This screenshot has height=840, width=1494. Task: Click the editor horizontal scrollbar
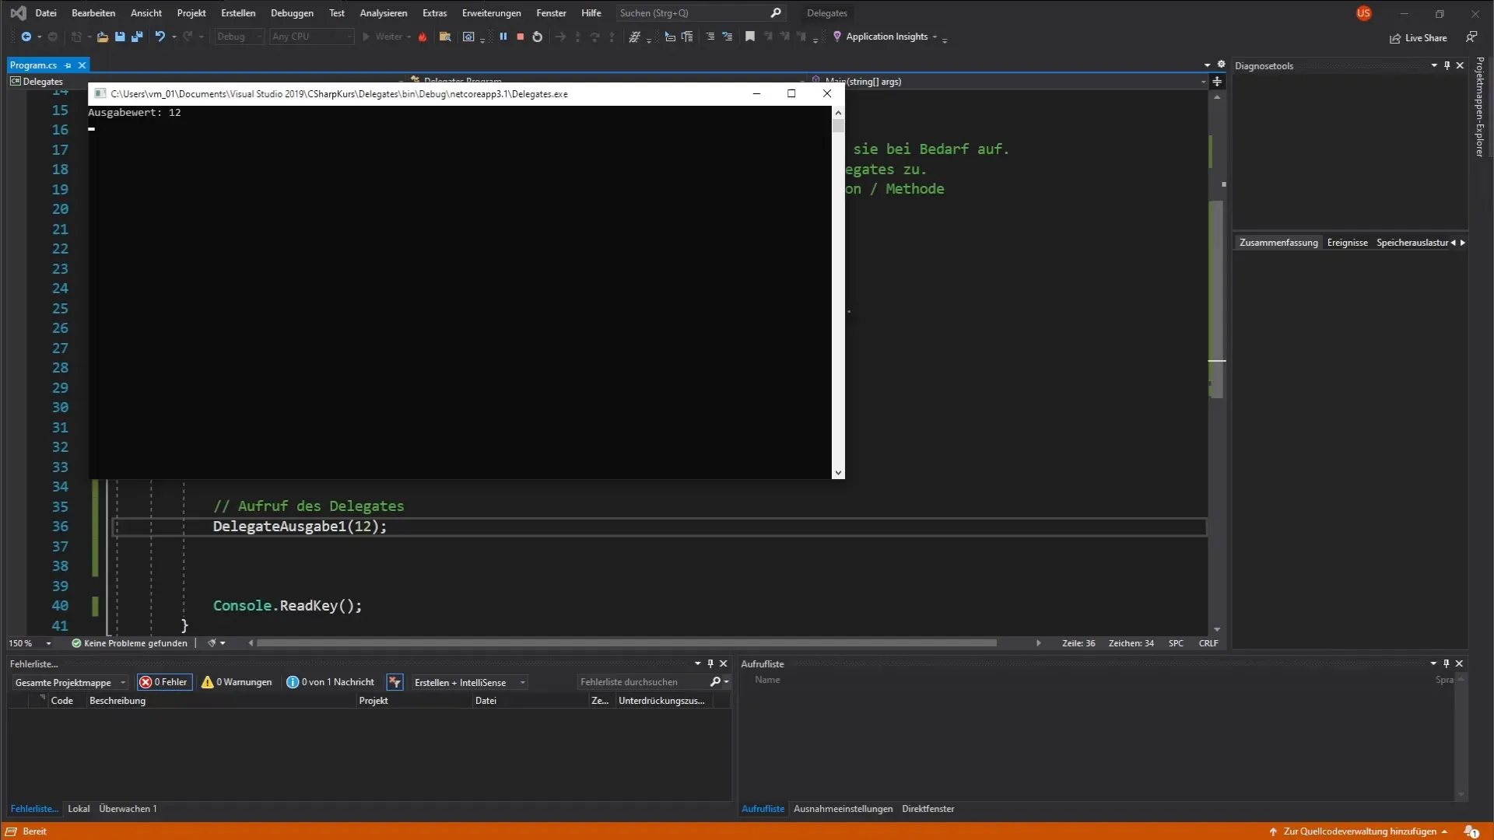(x=626, y=643)
